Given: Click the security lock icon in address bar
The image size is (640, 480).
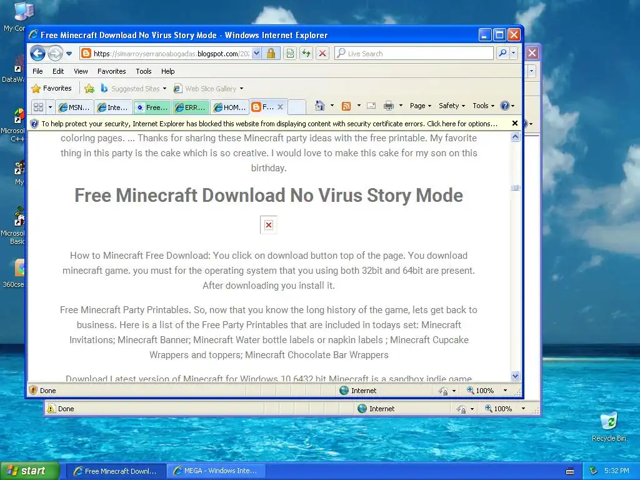Looking at the screenshot, I should (x=271, y=54).
